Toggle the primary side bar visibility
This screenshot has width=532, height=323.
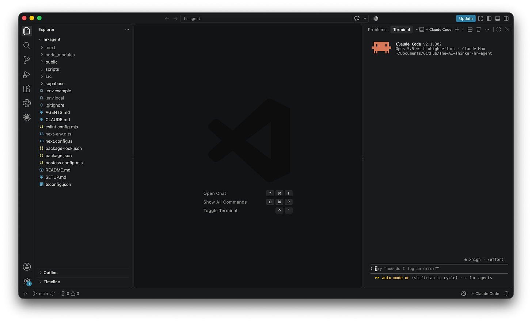click(x=489, y=19)
